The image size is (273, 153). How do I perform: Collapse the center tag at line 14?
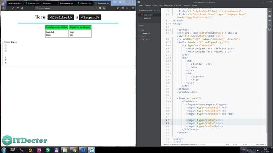tap(171, 30)
